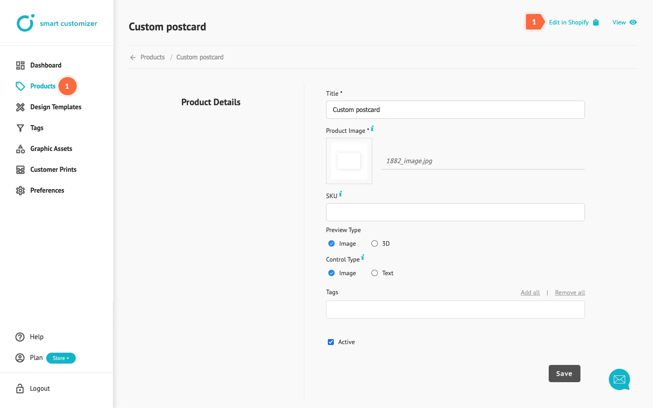Click the Custom postcard breadcrumb text
Screen dimensions: 653x408
click(200, 57)
